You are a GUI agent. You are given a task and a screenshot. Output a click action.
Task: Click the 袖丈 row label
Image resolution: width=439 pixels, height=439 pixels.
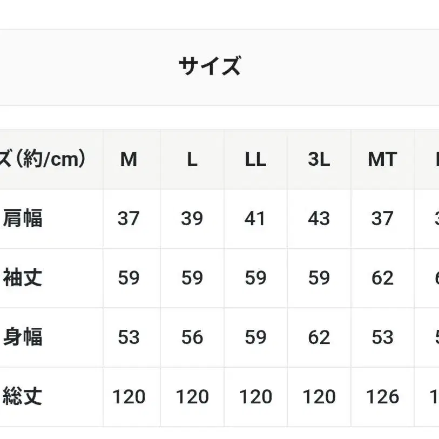click(x=23, y=278)
